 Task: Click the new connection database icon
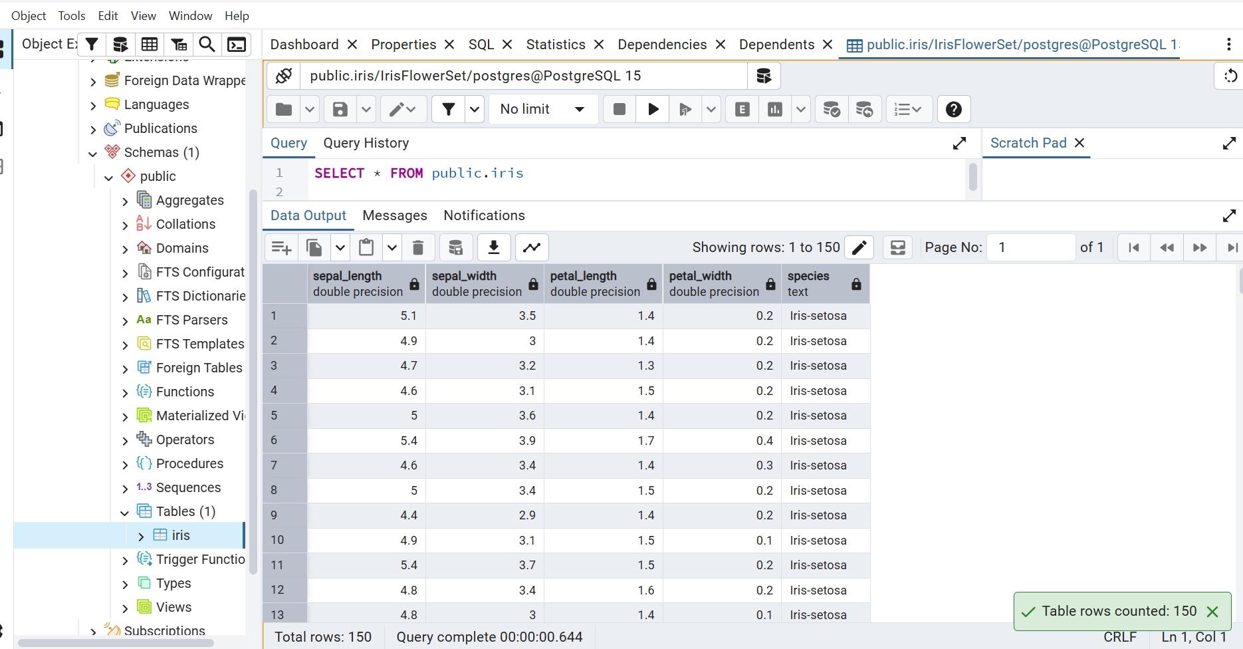[764, 76]
